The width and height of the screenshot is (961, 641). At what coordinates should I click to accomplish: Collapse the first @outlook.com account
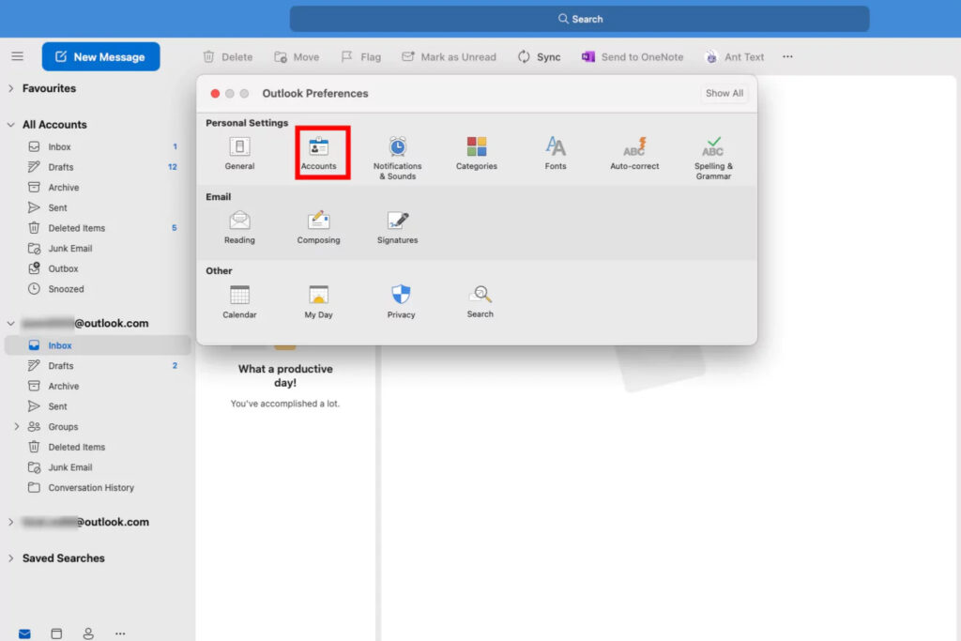pos(11,323)
